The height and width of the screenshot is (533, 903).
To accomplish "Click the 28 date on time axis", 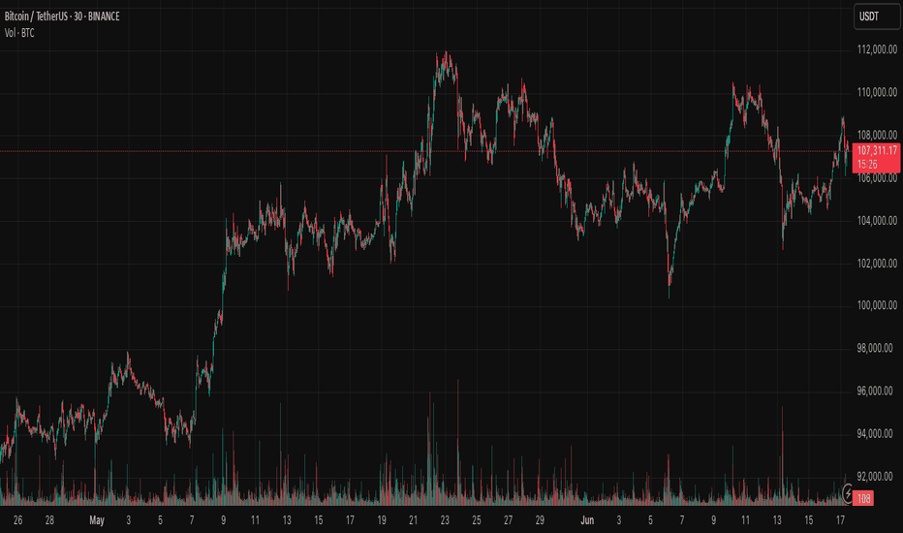I will pos(49,520).
